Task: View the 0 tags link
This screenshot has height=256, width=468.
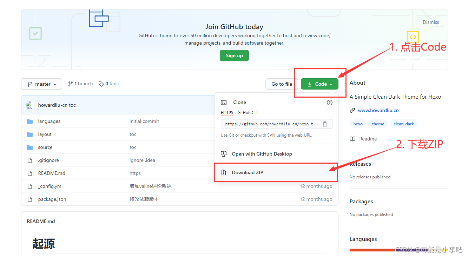Action: point(108,84)
